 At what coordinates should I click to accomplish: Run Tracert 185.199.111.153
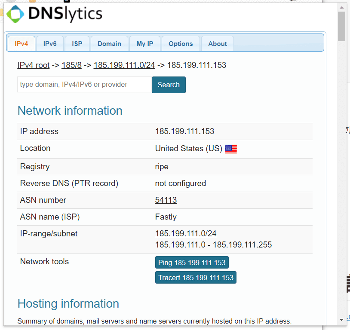click(196, 278)
